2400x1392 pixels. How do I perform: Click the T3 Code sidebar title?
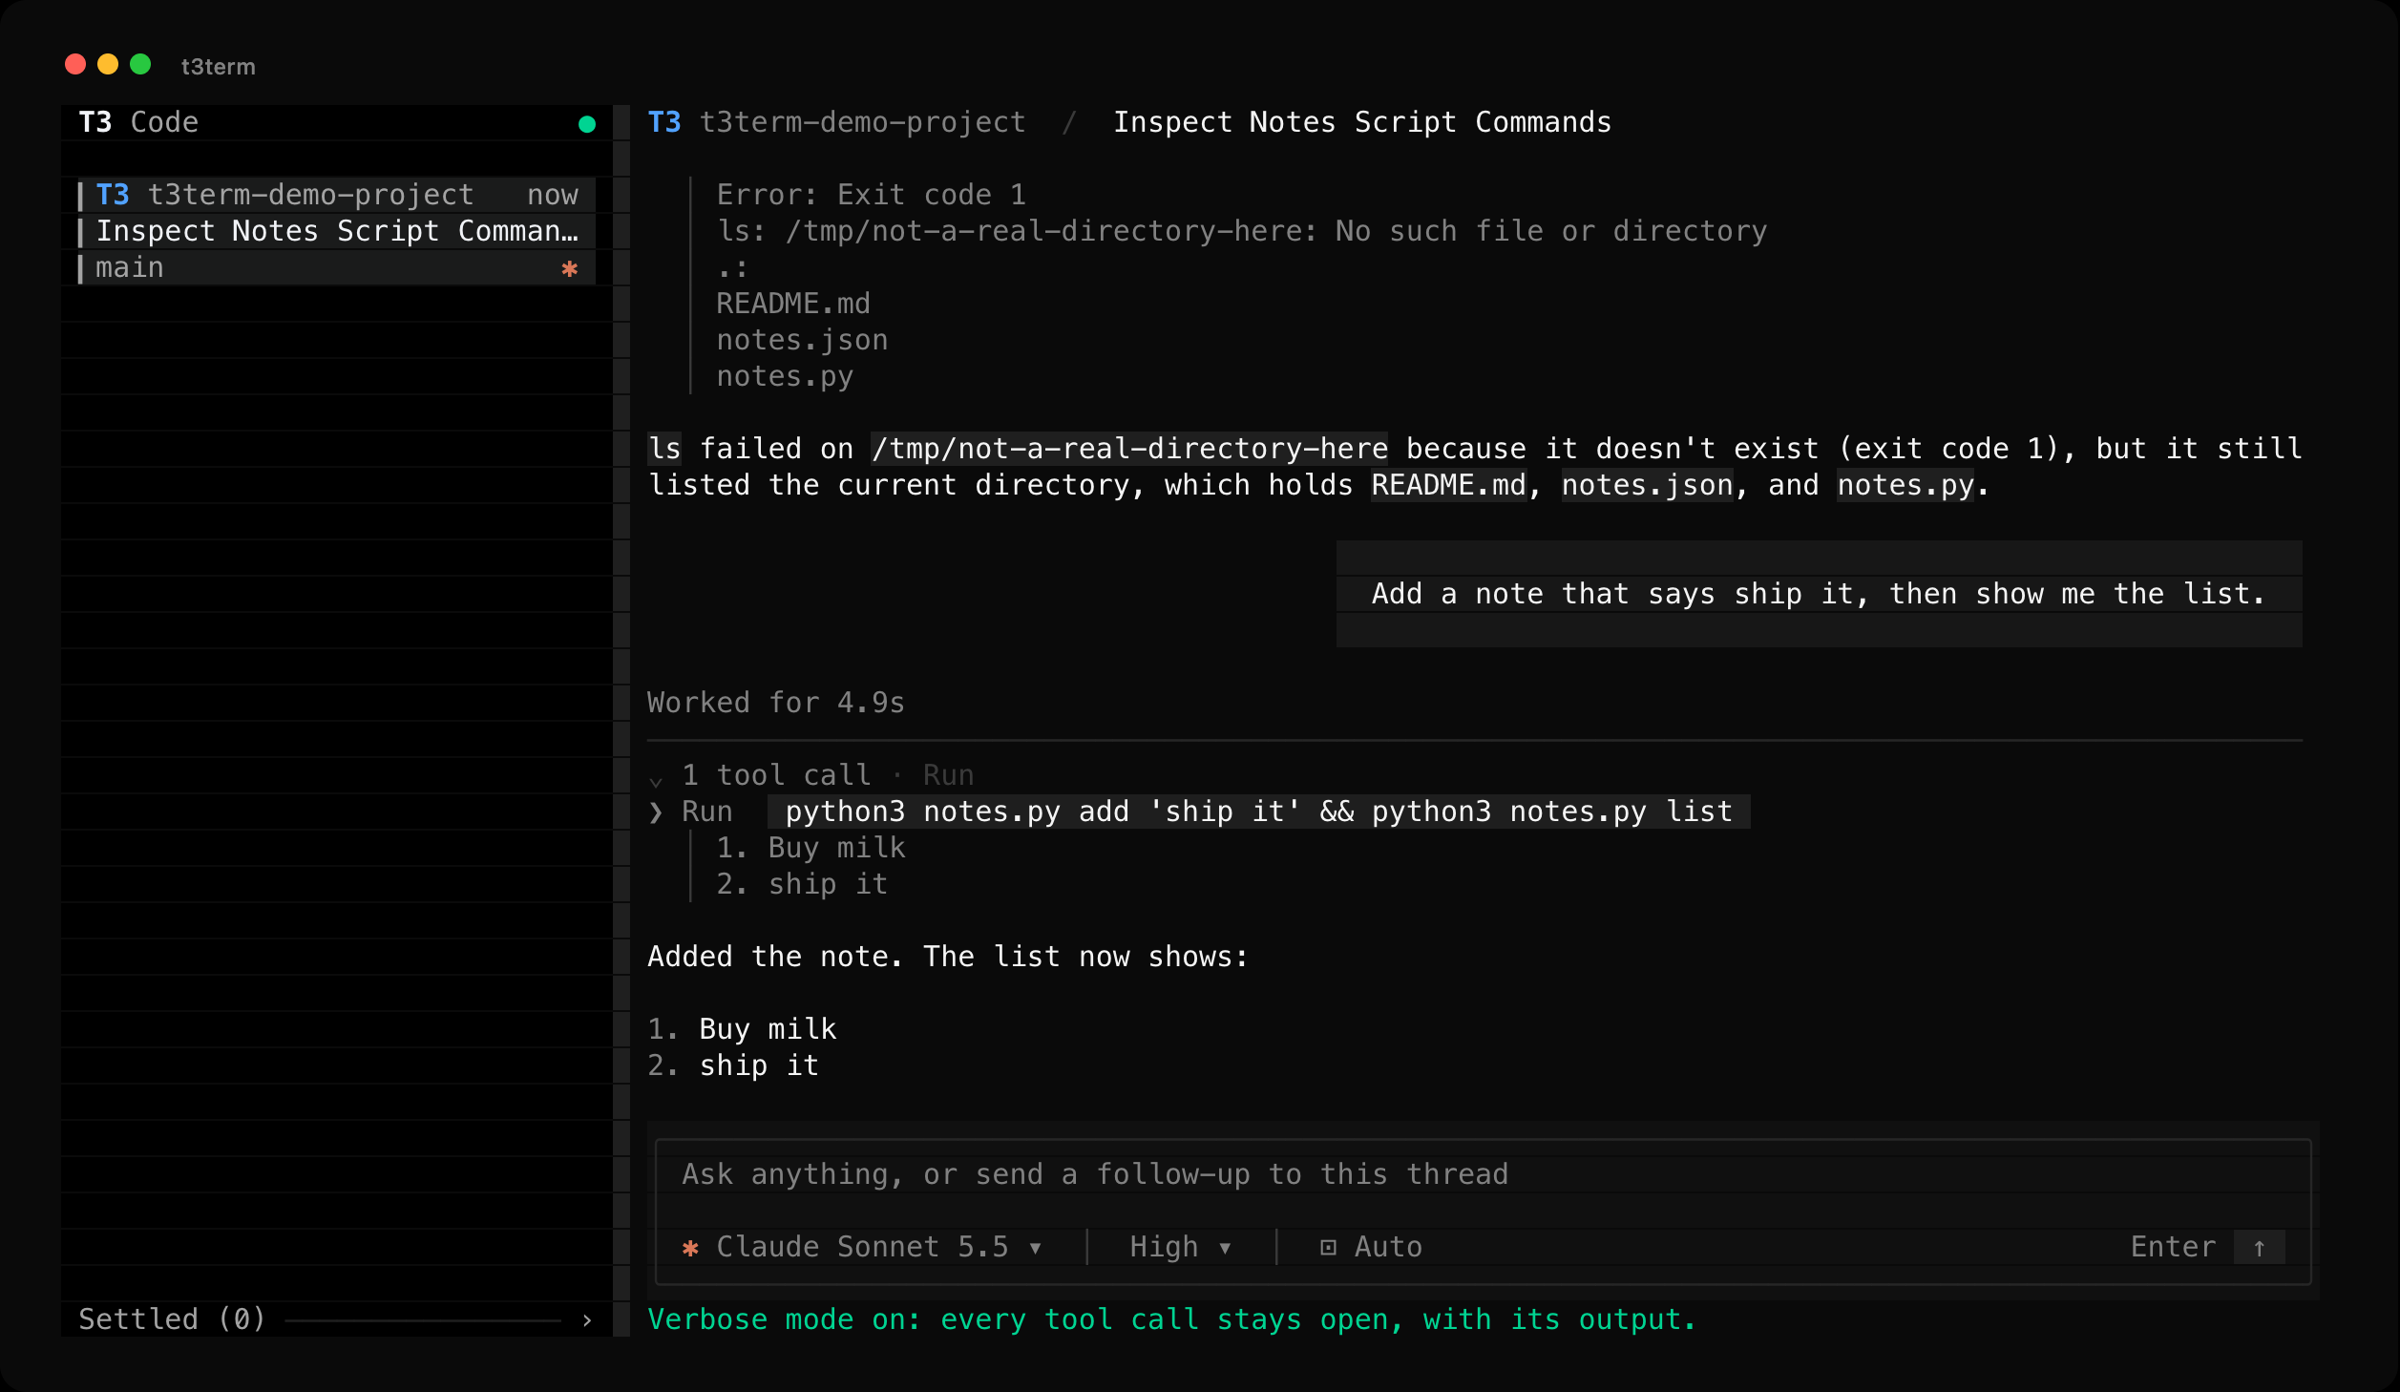138,122
